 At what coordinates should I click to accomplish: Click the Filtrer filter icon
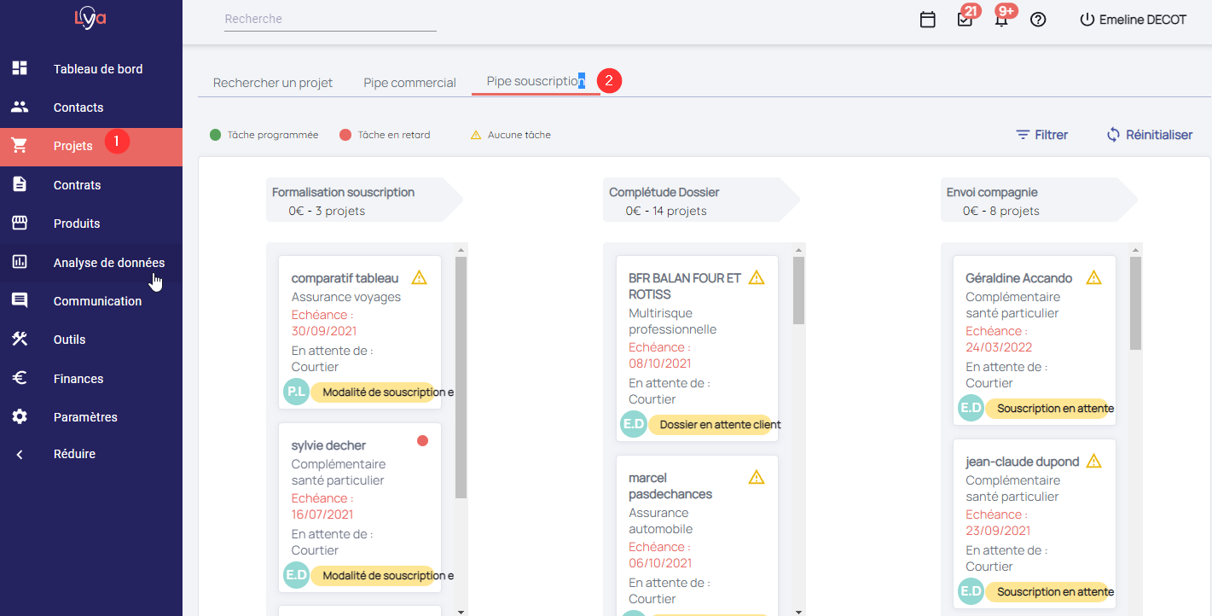tap(1023, 135)
